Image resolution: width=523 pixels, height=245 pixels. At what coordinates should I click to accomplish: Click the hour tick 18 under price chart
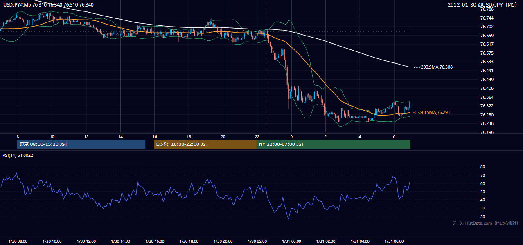click(x=189, y=136)
